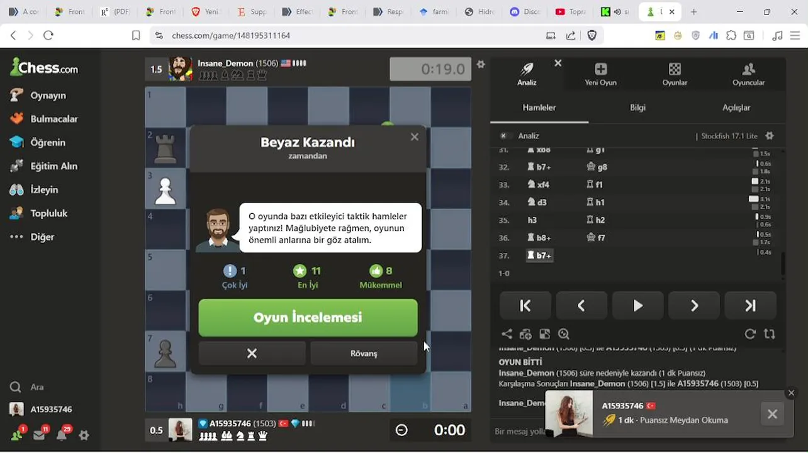Dismiss the challenge popup with the large X
The height and width of the screenshot is (453, 808).
(x=772, y=414)
